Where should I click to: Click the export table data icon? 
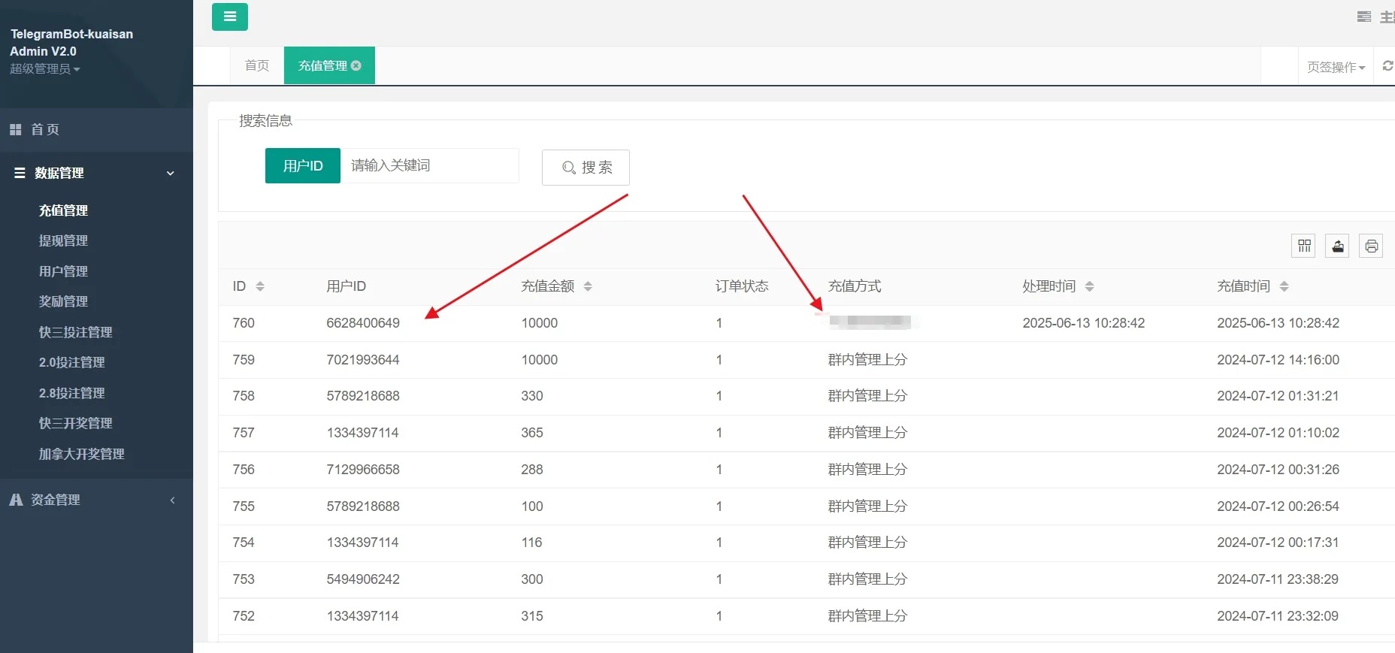1337,246
